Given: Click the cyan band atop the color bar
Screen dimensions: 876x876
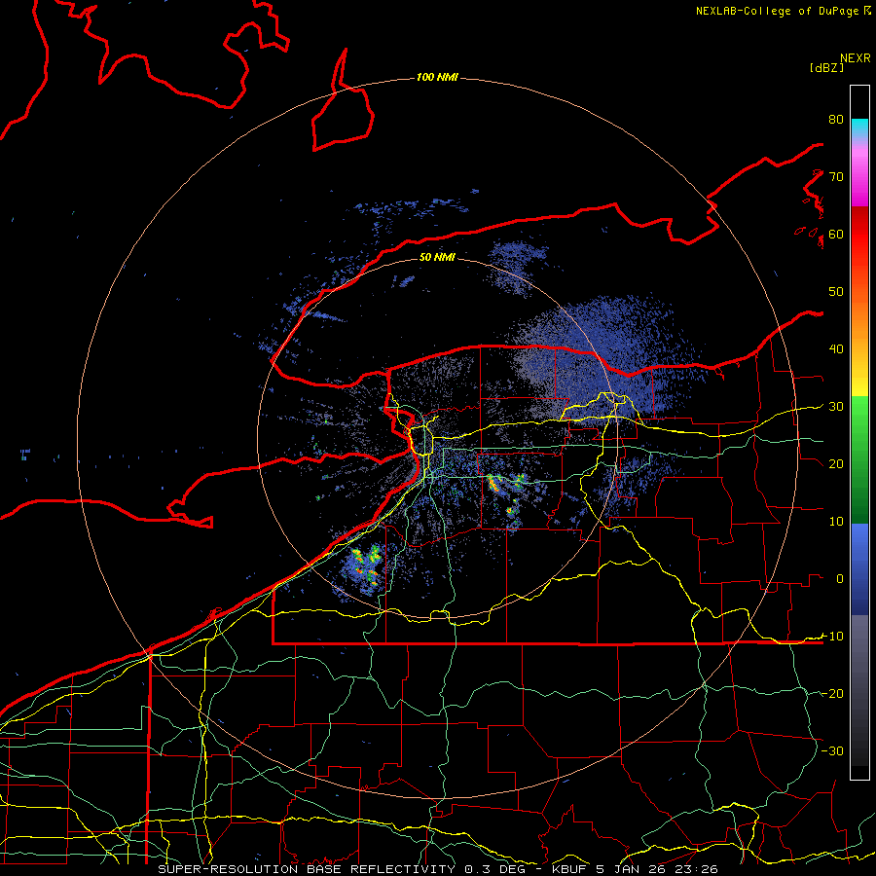Looking at the screenshot, I should (x=859, y=128).
